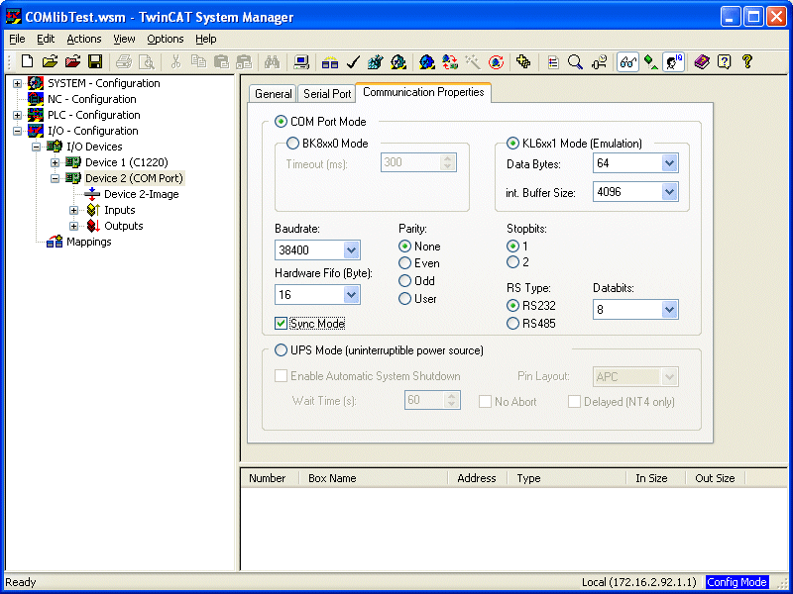
Task: Click the Out Size column header
Action: [x=715, y=478]
